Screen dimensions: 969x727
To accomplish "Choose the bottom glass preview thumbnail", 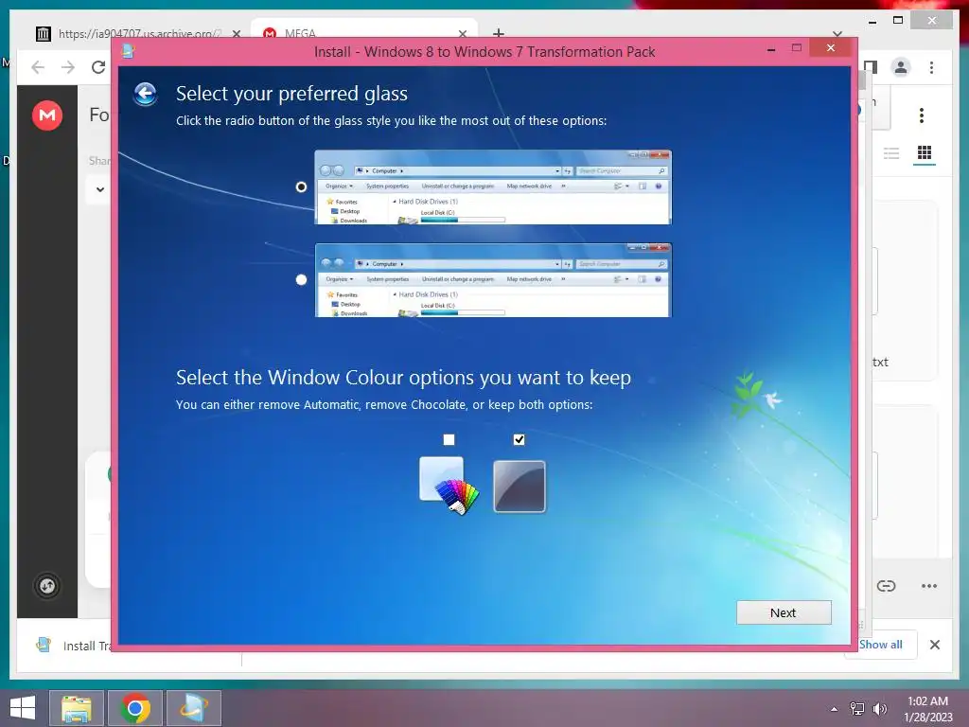I will pos(492,280).
